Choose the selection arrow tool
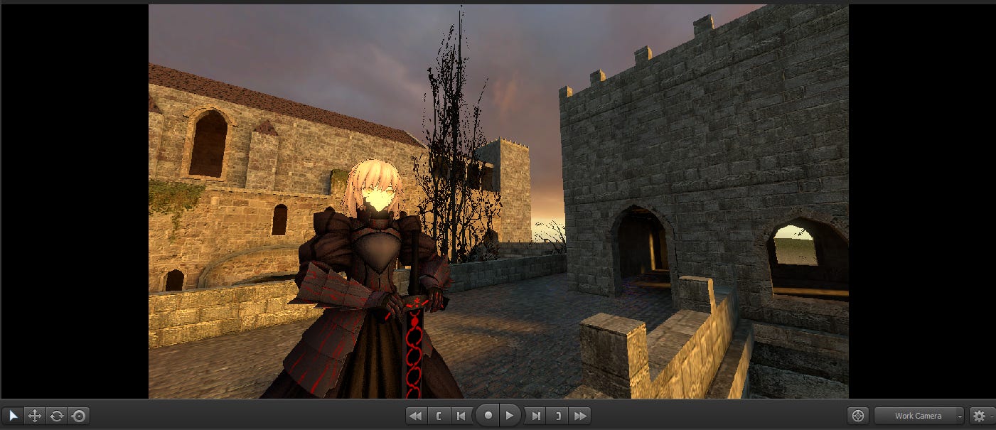This screenshot has height=430, width=996. click(13, 416)
